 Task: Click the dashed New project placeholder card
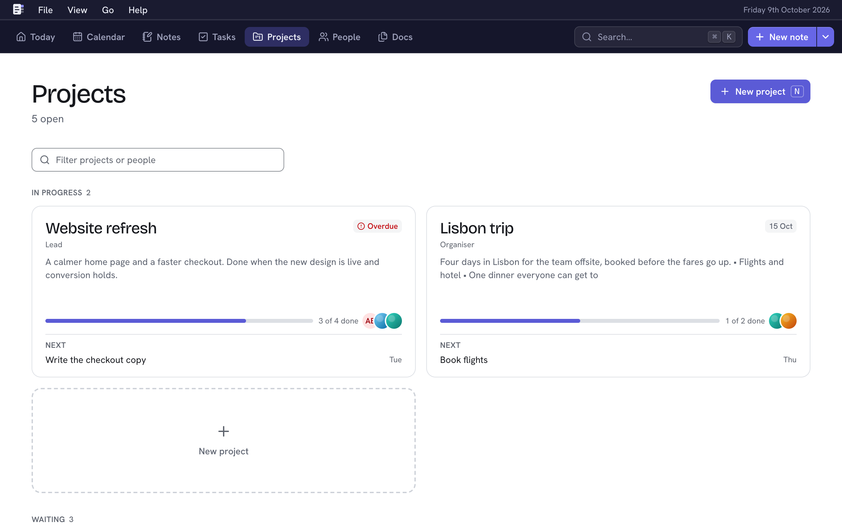pos(223,441)
